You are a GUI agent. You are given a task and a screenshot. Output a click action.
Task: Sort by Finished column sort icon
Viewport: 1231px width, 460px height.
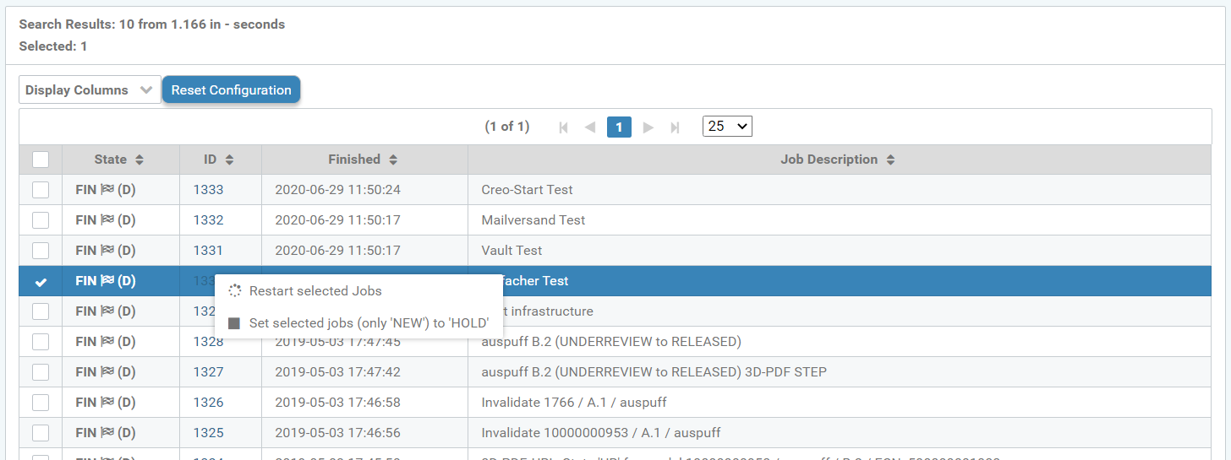coord(393,160)
